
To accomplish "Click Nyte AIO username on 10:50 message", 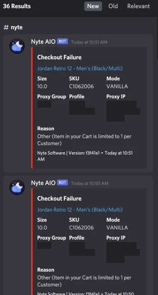I will point(43,183).
